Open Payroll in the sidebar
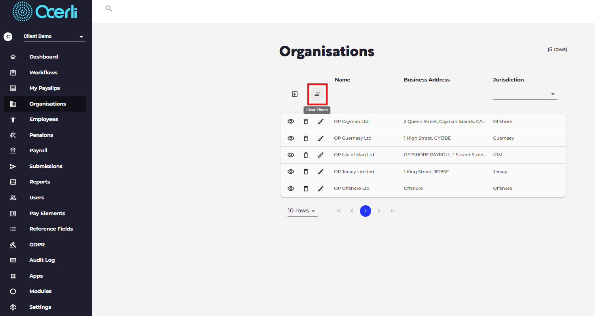595x316 pixels. point(45,151)
